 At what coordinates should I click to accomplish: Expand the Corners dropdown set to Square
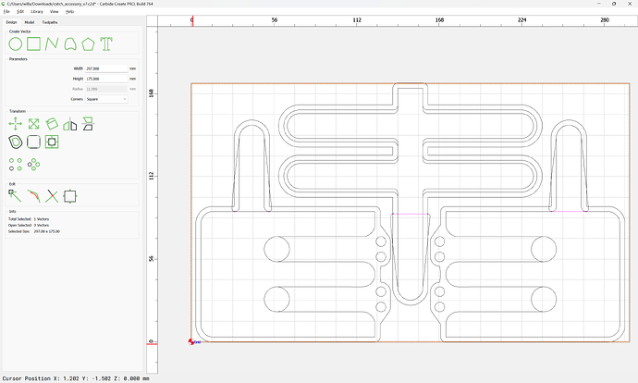pyautogui.click(x=106, y=99)
